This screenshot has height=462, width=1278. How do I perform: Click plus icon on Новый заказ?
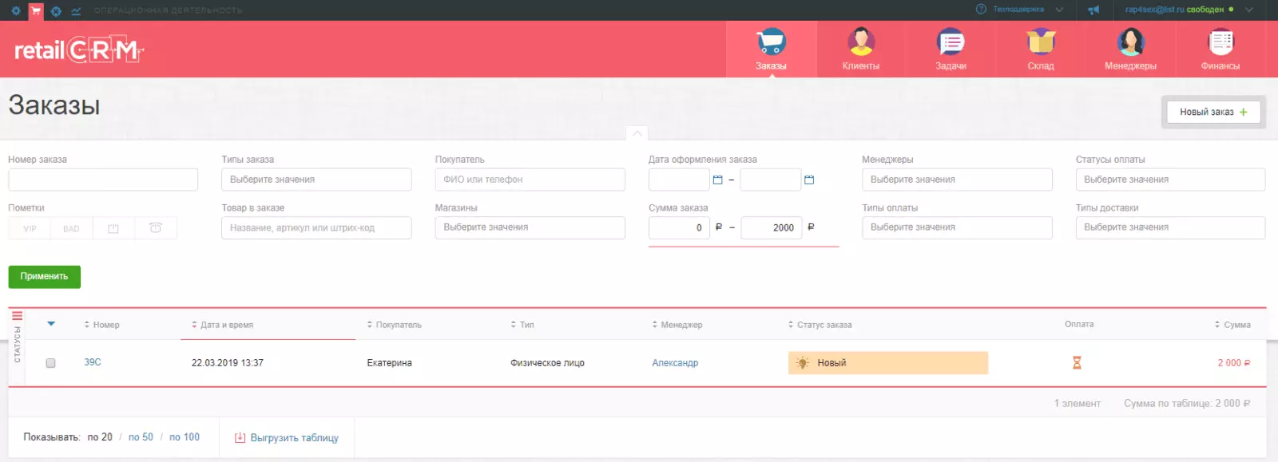coord(1244,112)
